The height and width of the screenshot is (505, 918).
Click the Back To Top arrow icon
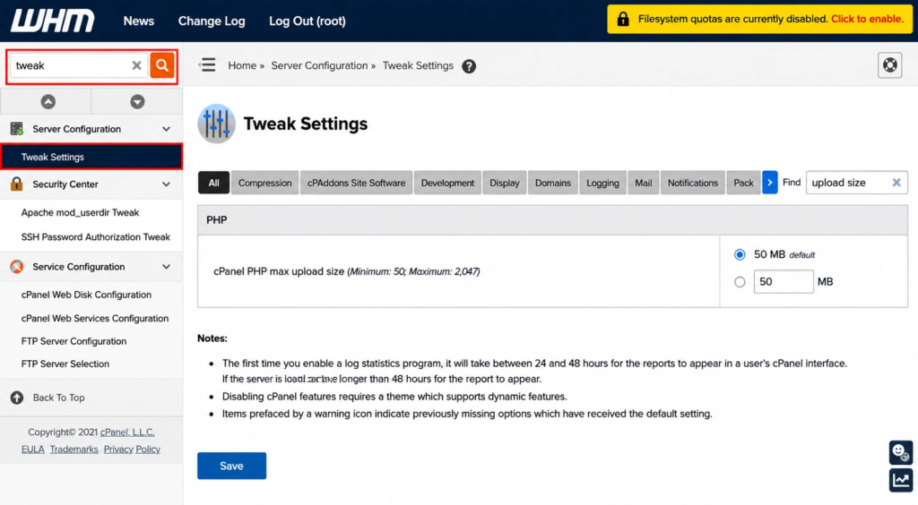(17, 398)
